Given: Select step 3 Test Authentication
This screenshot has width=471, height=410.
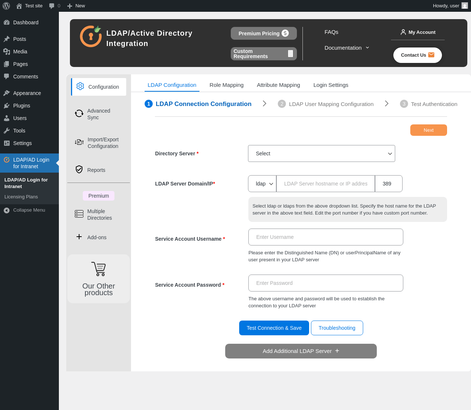Looking at the screenshot, I should [429, 104].
